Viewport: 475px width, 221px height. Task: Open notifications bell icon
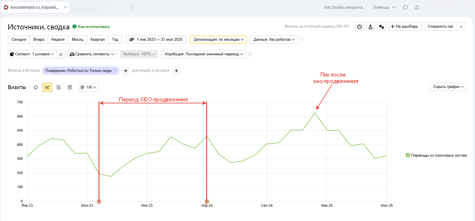[x=417, y=7]
